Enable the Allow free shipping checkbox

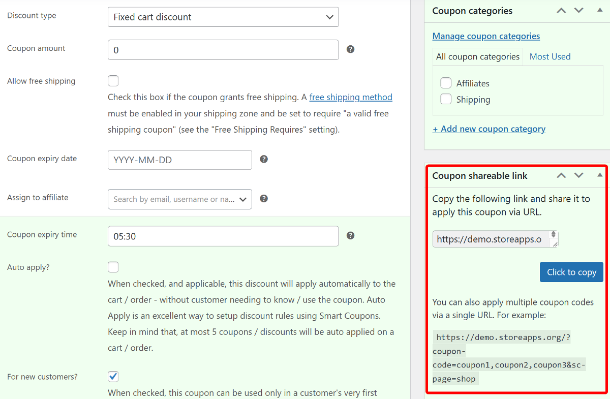click(x=113, y=81)
